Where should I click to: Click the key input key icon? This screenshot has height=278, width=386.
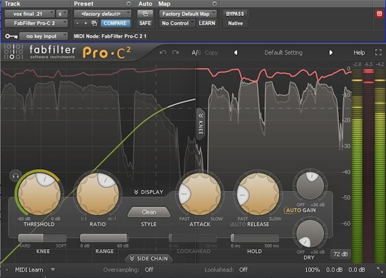(x=11, y=36)
